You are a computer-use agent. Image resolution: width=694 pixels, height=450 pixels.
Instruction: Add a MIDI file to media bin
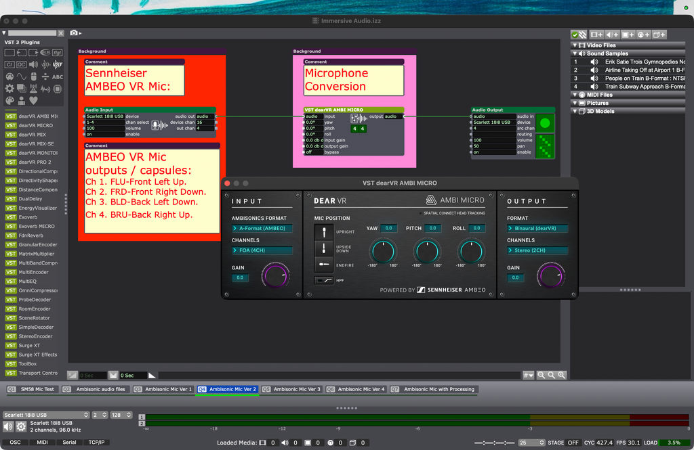pyautogui.click(x=644, y=35)
